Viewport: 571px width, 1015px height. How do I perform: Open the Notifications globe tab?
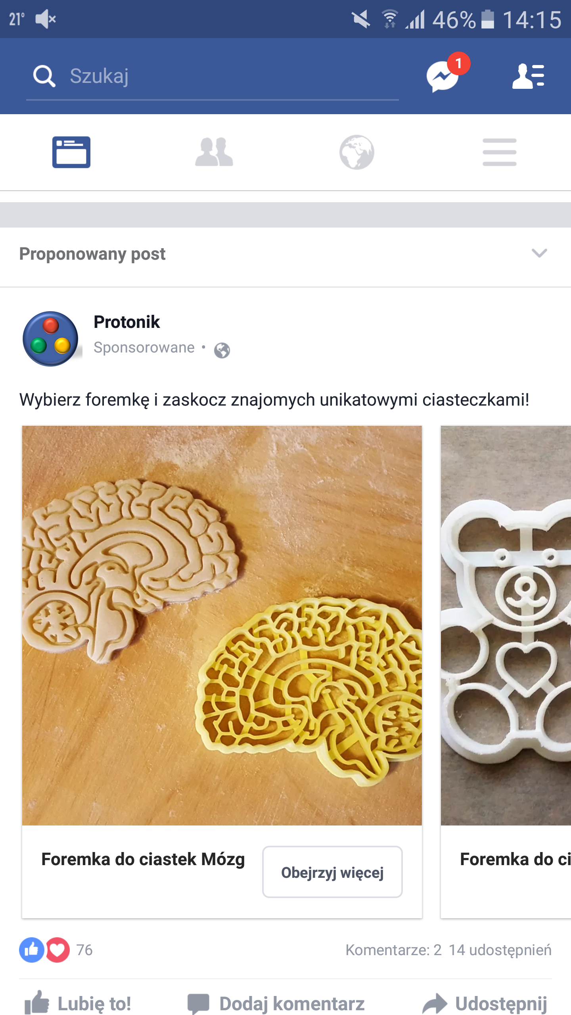click(357, 152)
